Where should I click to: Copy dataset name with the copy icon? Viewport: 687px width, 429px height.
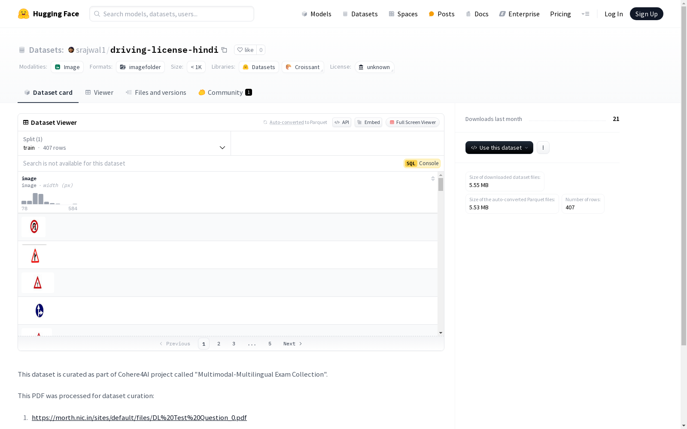pos(224,50)
